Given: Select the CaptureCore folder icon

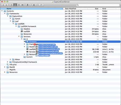Looking at the screenshot, I should coord(10,16).
